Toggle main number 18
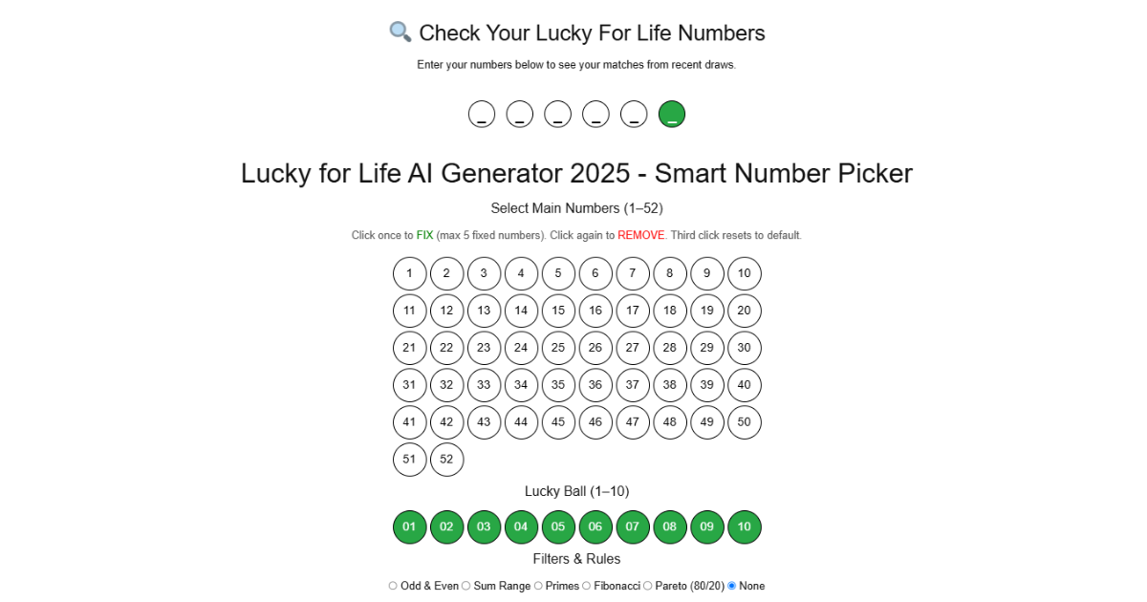 [x=670, y=311]
